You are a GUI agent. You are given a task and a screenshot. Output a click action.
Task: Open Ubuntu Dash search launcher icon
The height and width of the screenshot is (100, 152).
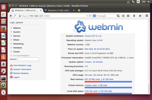point(4,7)
